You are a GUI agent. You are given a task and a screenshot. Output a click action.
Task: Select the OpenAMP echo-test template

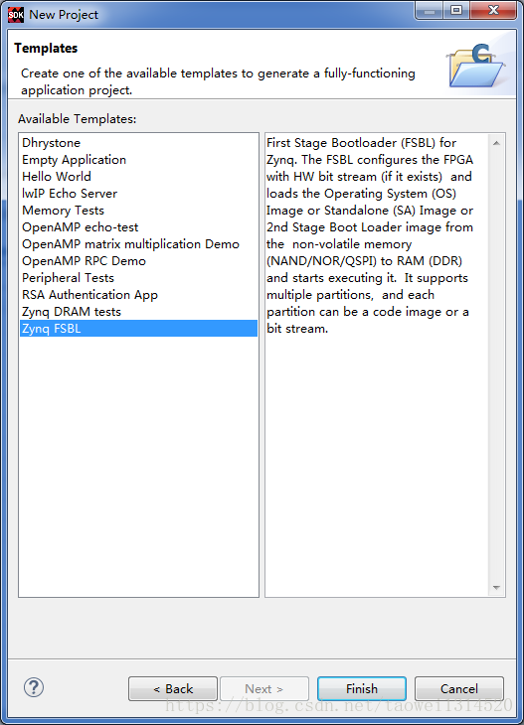[138, 227]
